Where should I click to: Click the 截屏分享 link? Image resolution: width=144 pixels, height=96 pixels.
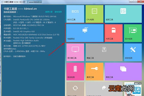[49, 12]
